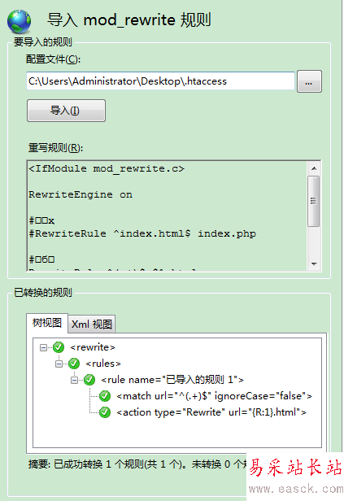Screen dimensions: 344x501
Task: Click inside the rewrite rules text area
Action: (x=167, y=216)
